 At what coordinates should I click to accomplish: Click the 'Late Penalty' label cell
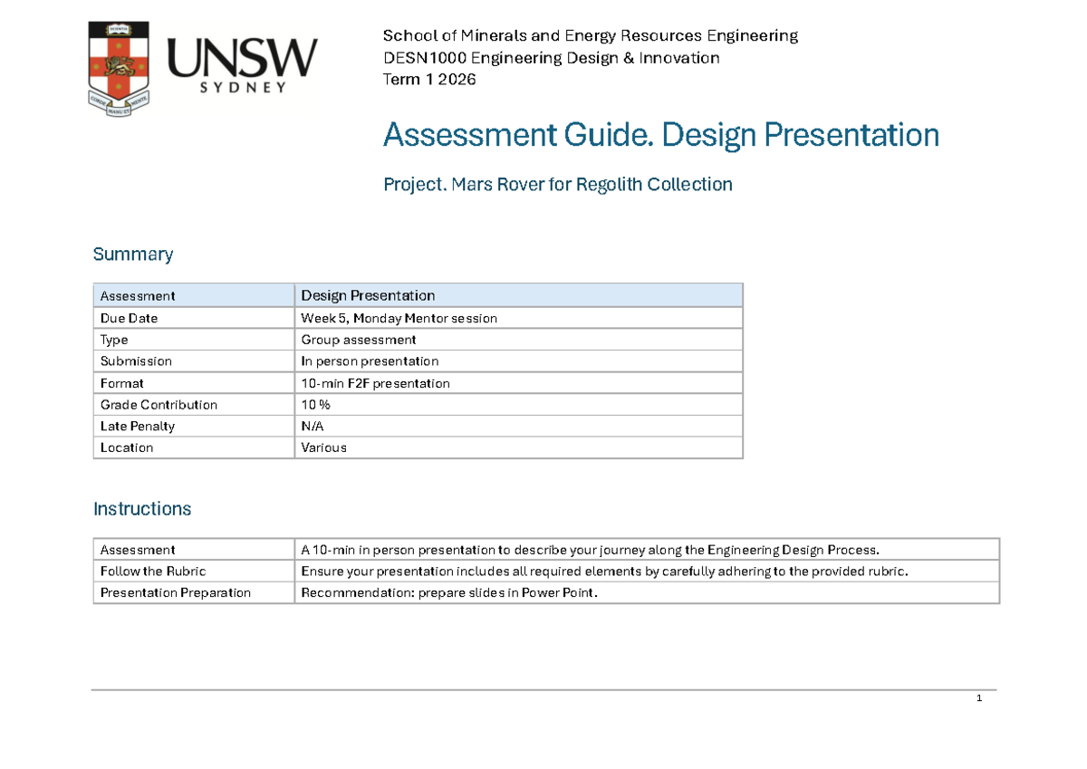point(194,426)
